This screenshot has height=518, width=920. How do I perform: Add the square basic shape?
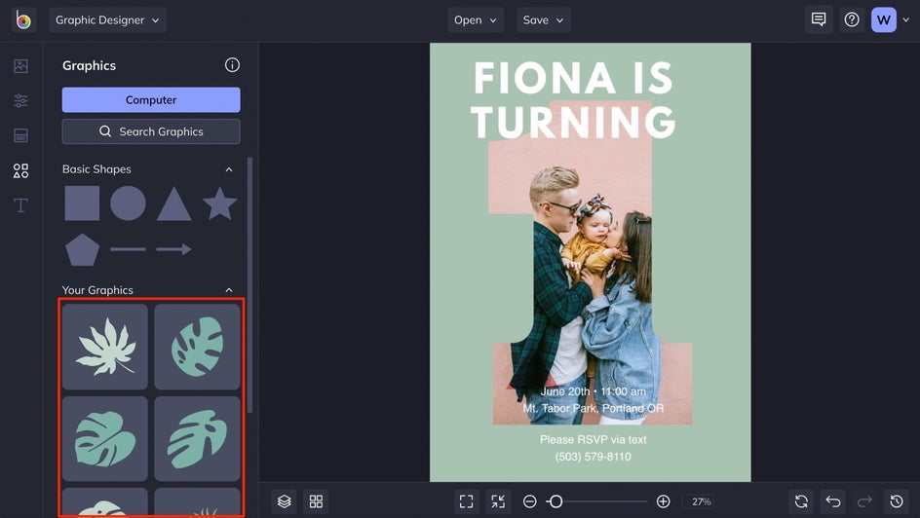[x=82, y=203]
